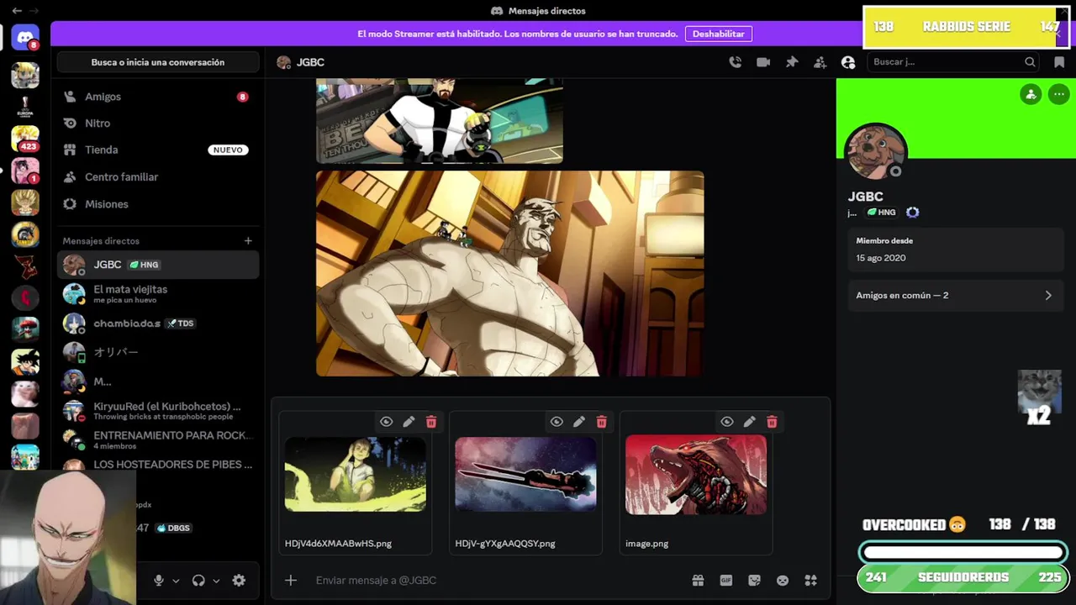
Task: Go back with the left arrow
Action: pos(17,11)
